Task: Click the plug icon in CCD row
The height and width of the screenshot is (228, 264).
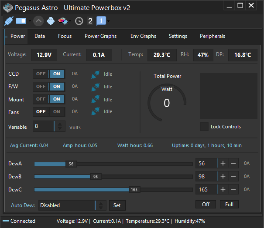Action: [95, 74]
